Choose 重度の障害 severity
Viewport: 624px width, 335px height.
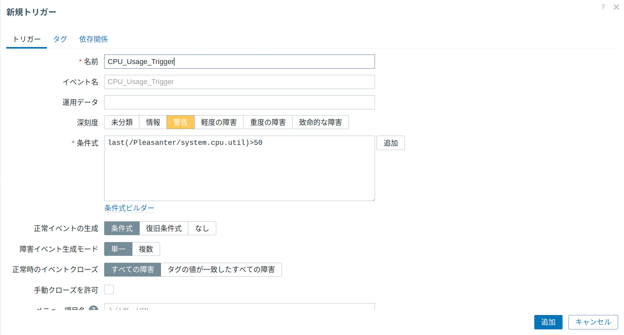pos(268,123)
